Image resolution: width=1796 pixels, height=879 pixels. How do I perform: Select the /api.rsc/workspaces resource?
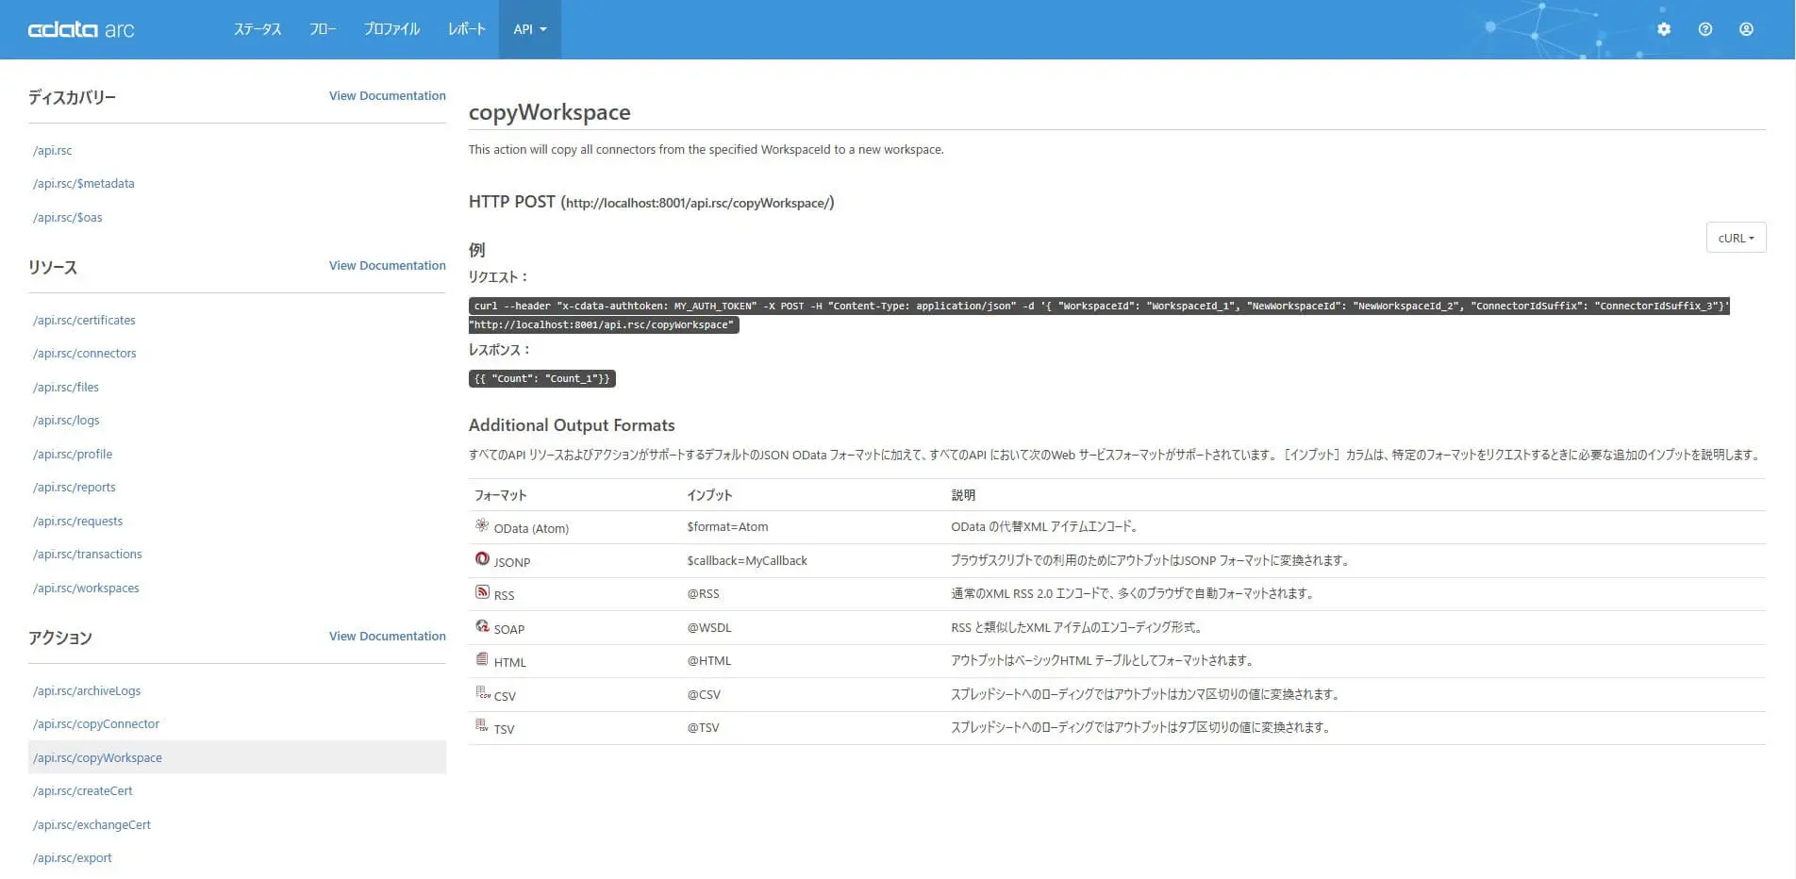tap(86, 589)
